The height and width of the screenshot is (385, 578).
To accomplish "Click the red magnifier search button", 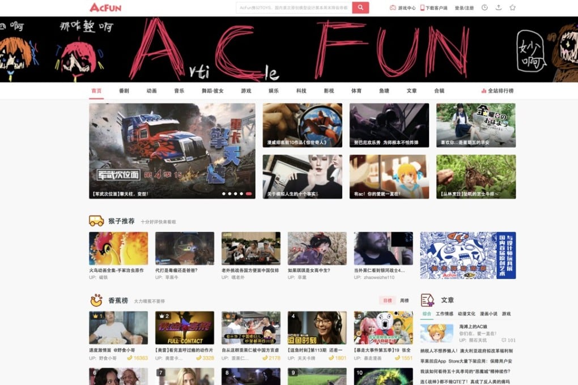I will click(360, 7).
